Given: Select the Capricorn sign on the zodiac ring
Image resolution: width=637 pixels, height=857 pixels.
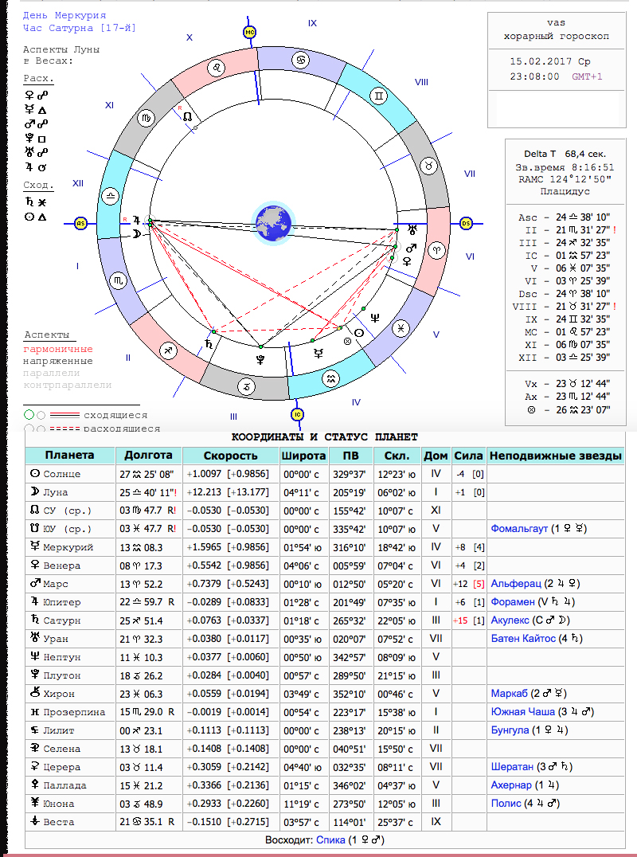Looking at the screenshot, I should 247,388.
